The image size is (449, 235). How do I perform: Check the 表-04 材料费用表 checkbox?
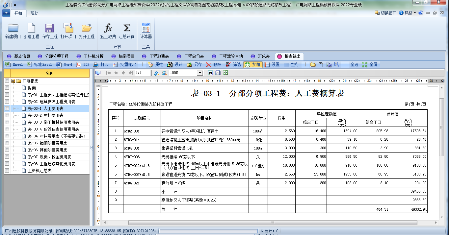(x=7, y=136)
